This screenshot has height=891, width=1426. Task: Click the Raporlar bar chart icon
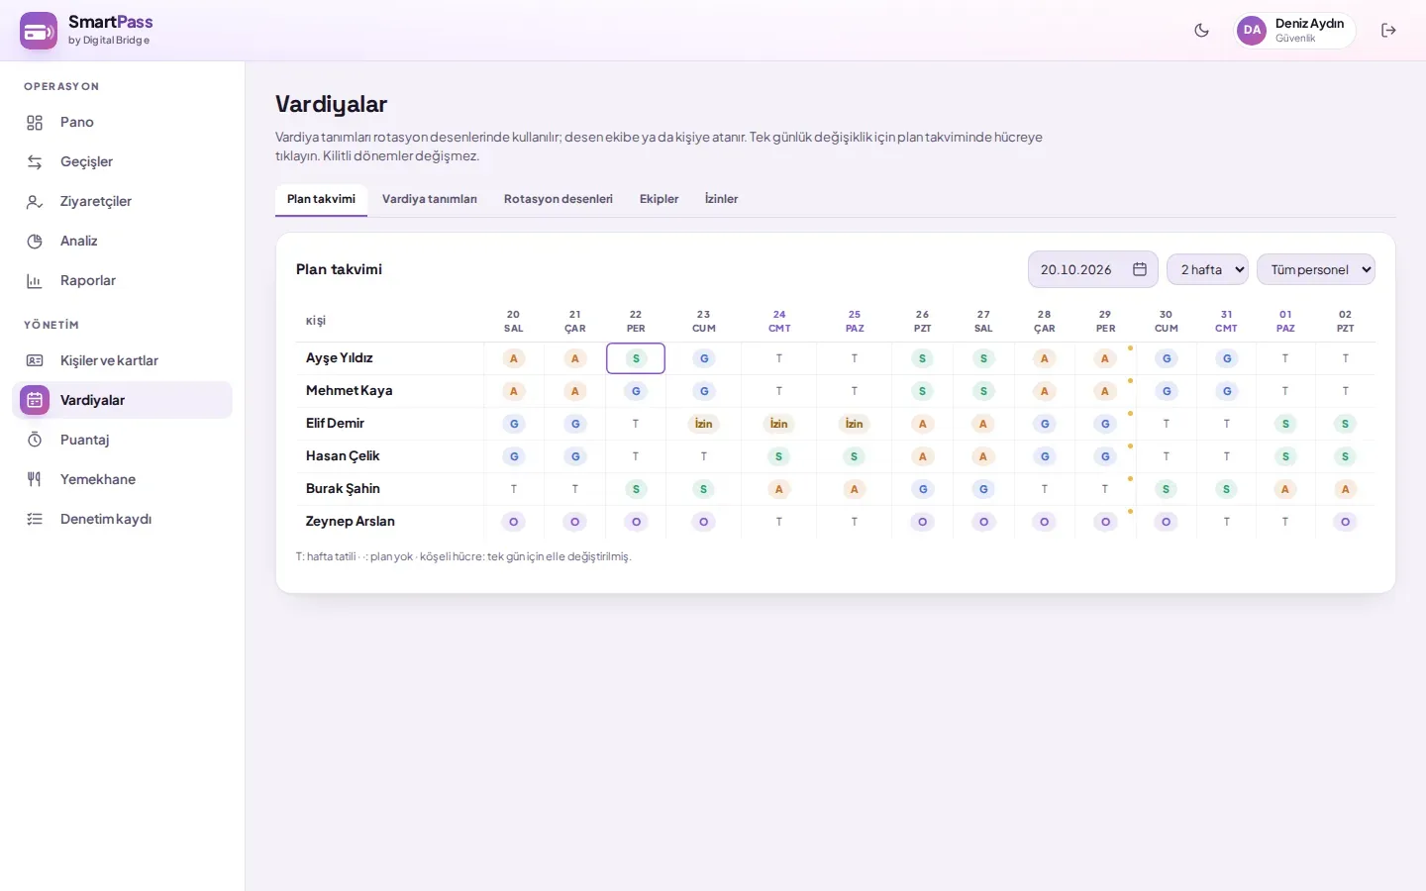[x=35, y=281]
